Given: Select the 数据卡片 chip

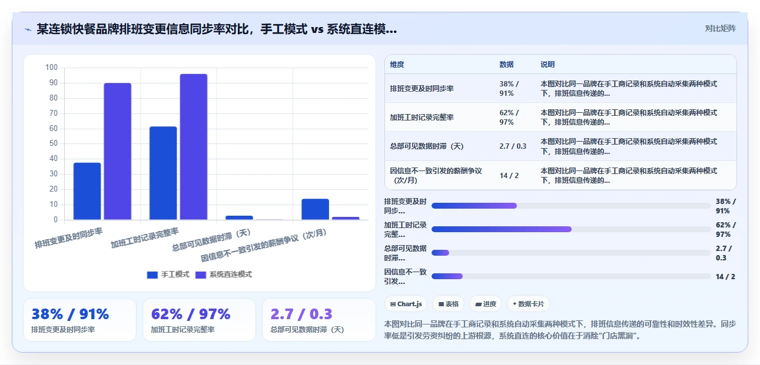Looking at the screenshot, I should pos(529,304).
